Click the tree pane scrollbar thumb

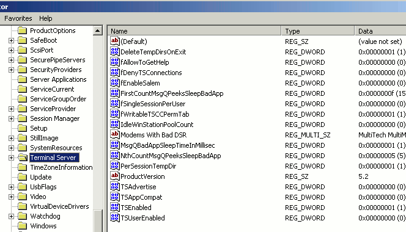pos(98,221)
